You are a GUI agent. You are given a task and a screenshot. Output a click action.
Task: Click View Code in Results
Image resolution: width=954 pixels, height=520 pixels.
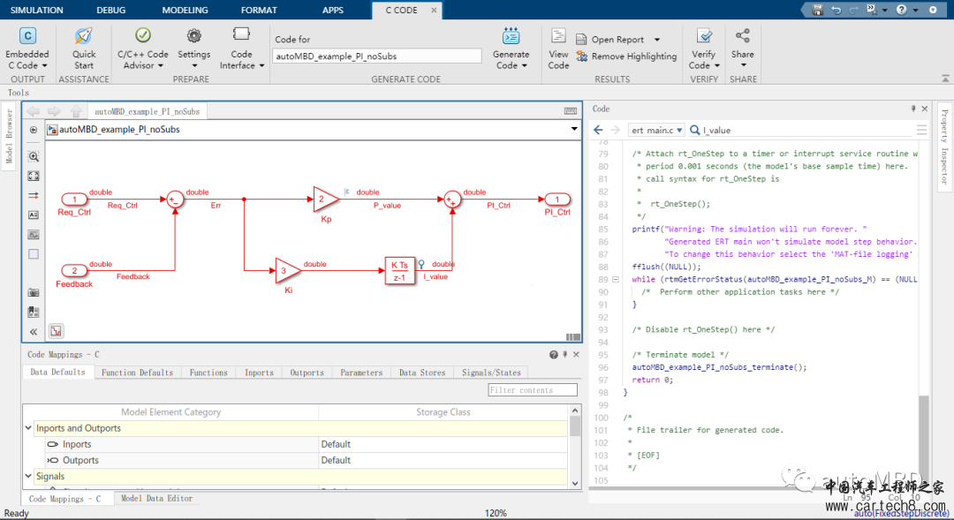pos(558,49)
